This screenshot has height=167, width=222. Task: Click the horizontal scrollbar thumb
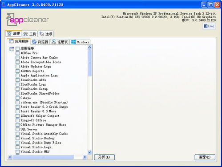click(44, 157)
